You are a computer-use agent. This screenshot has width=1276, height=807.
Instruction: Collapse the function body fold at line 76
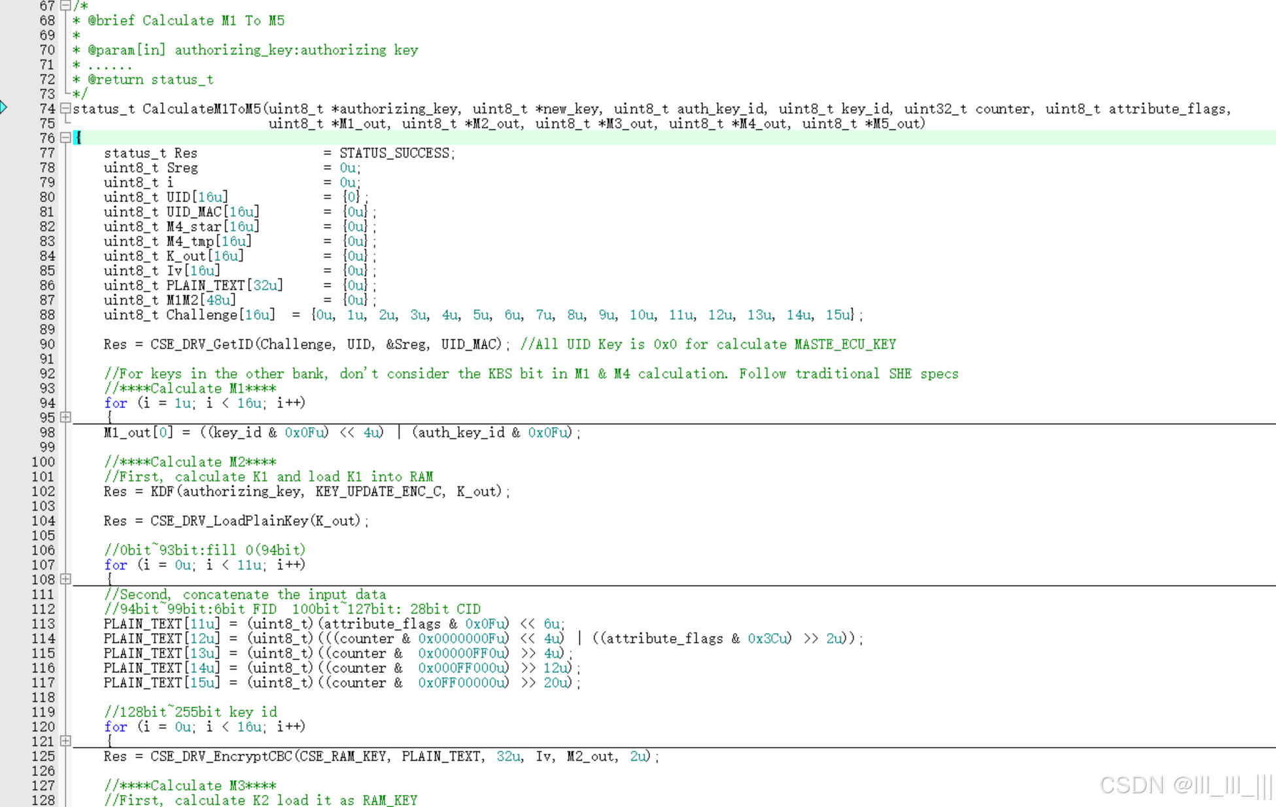click(x=65, y=138)
